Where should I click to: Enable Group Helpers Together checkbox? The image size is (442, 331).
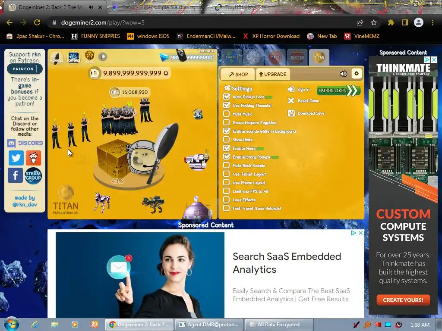pos(226,122)
